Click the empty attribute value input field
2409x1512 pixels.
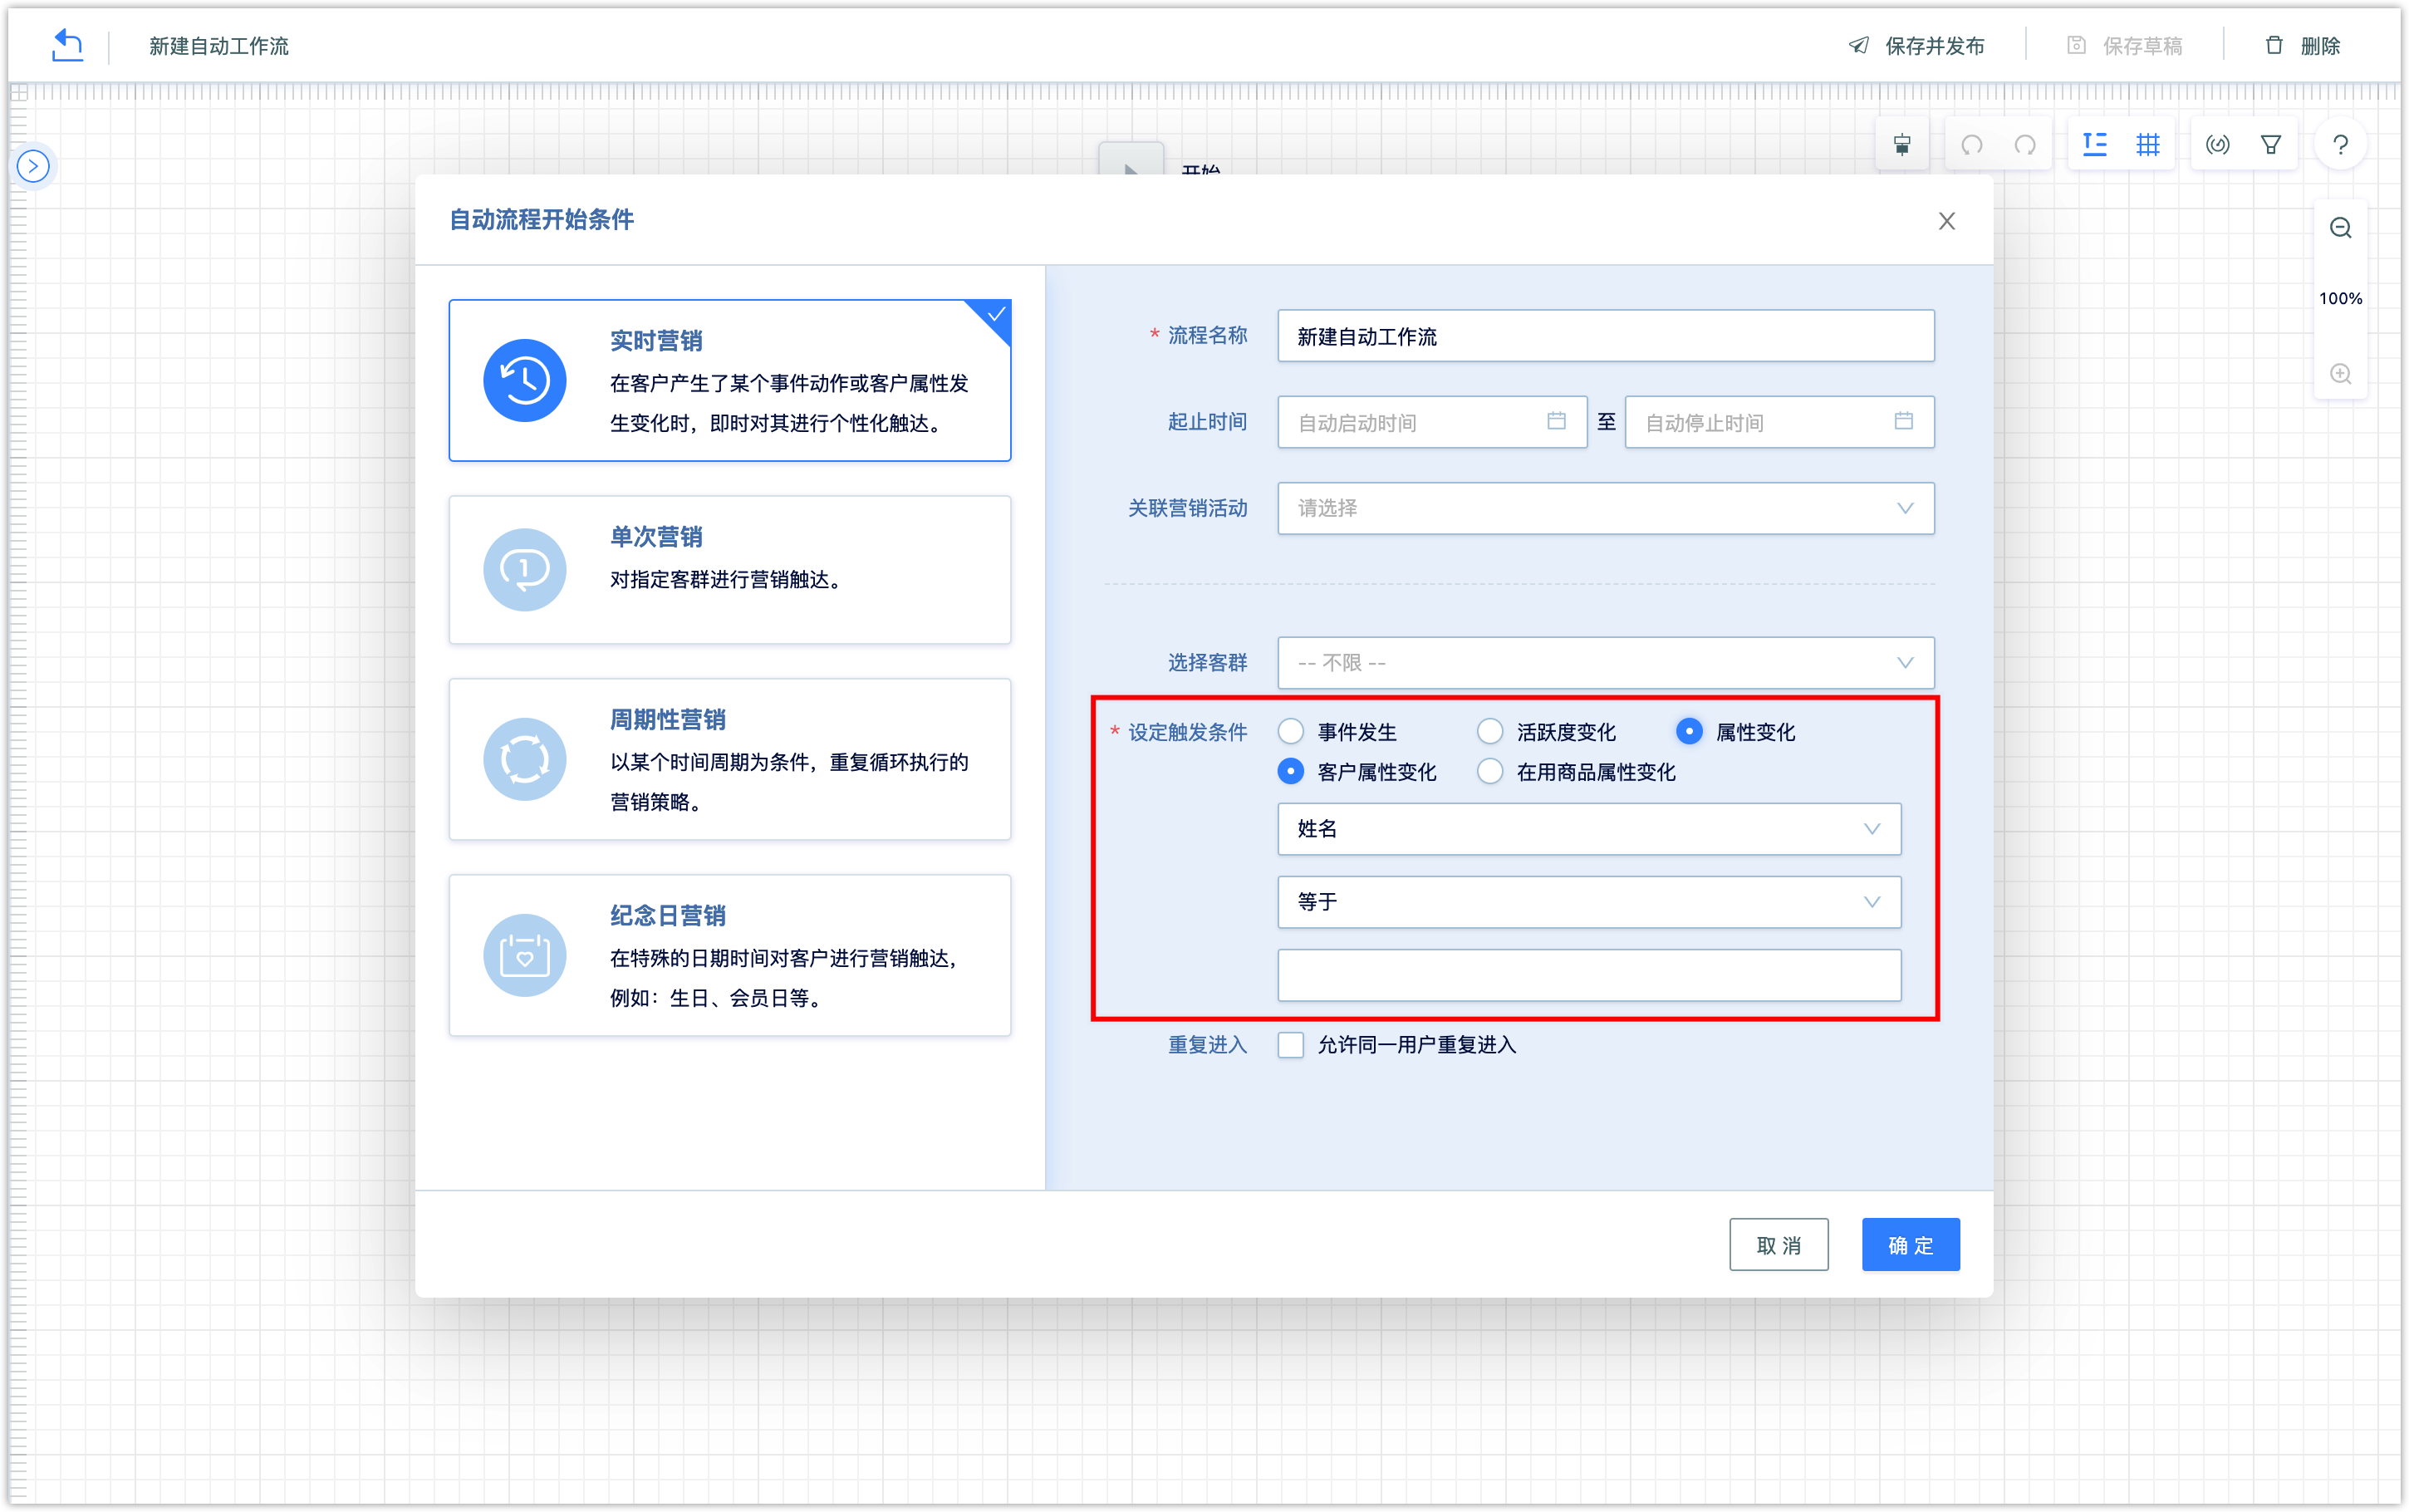click(x=1588, y=975)
